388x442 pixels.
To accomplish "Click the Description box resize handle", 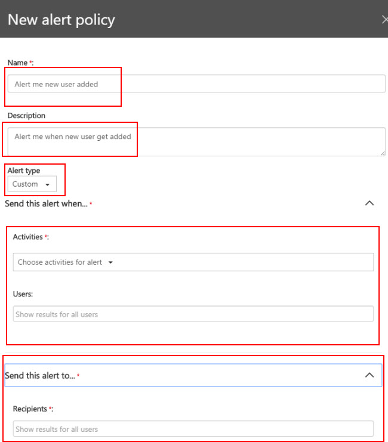I will (382, 153).
